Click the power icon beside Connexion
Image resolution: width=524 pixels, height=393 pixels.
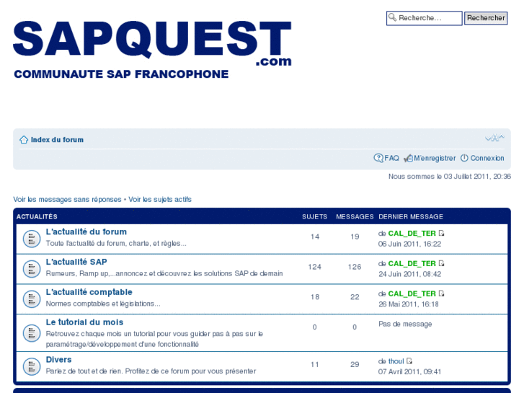[464, 158]
